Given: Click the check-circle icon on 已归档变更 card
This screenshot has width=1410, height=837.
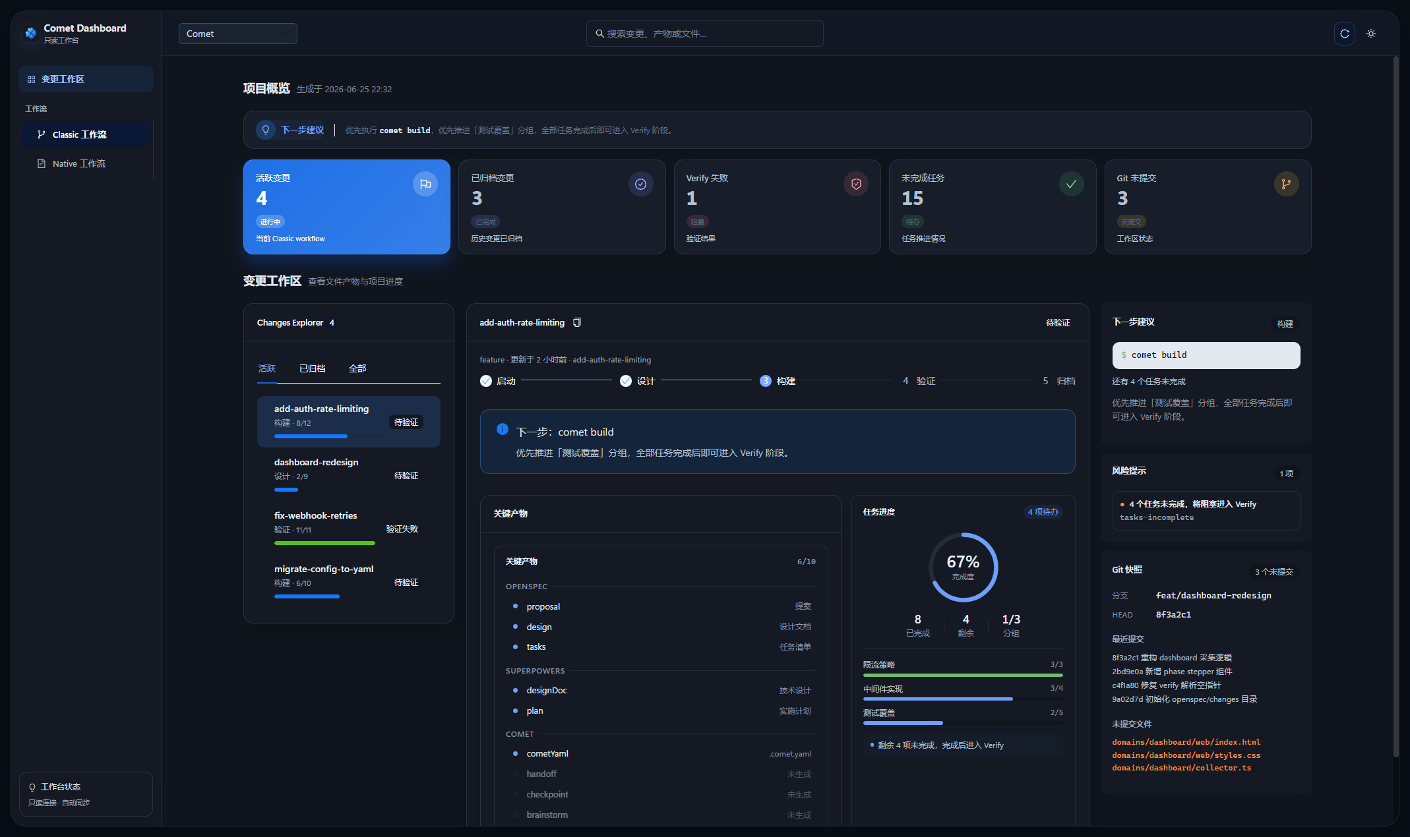Looking at the screenshot, I should tap(640, 184).
